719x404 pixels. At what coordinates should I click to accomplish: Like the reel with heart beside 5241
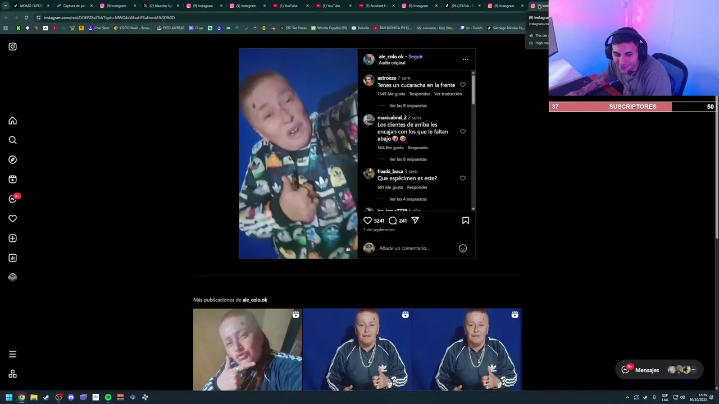tap(367, 221)
